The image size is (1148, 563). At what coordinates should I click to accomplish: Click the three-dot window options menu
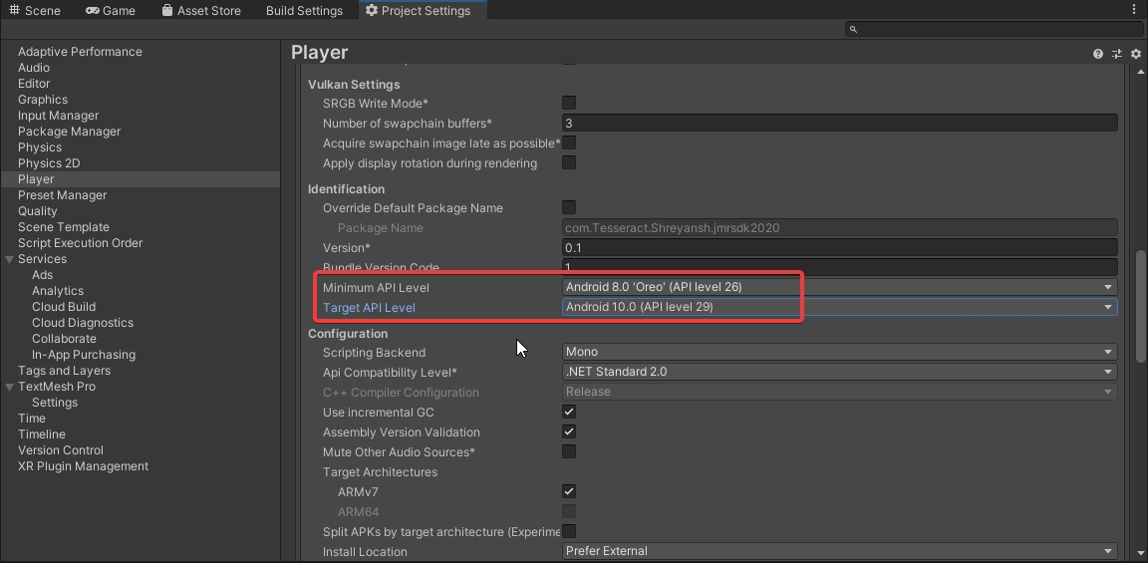tap(1134, 10)
